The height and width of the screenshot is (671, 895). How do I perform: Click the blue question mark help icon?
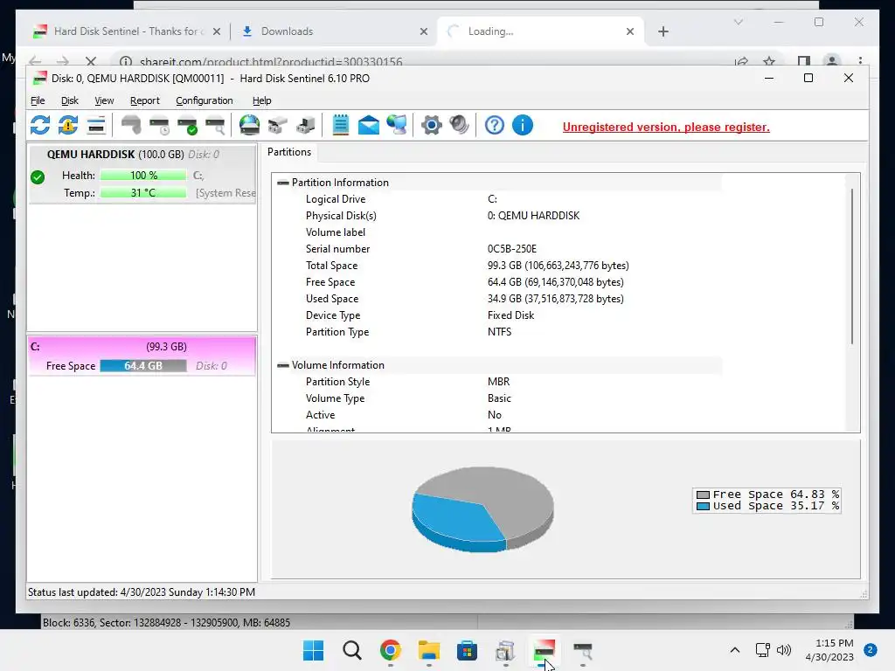(x=495, y=125)
